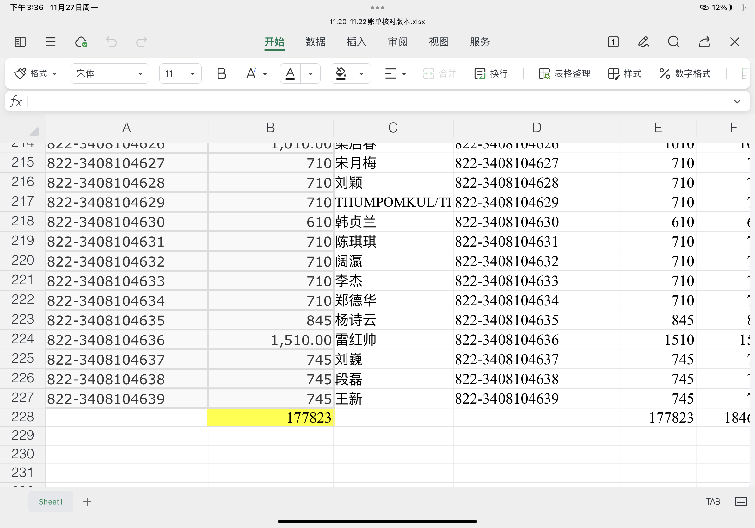The image size is (755, 528).
Task: Select yellow cell containing 177823
Action: coord(271,418)
